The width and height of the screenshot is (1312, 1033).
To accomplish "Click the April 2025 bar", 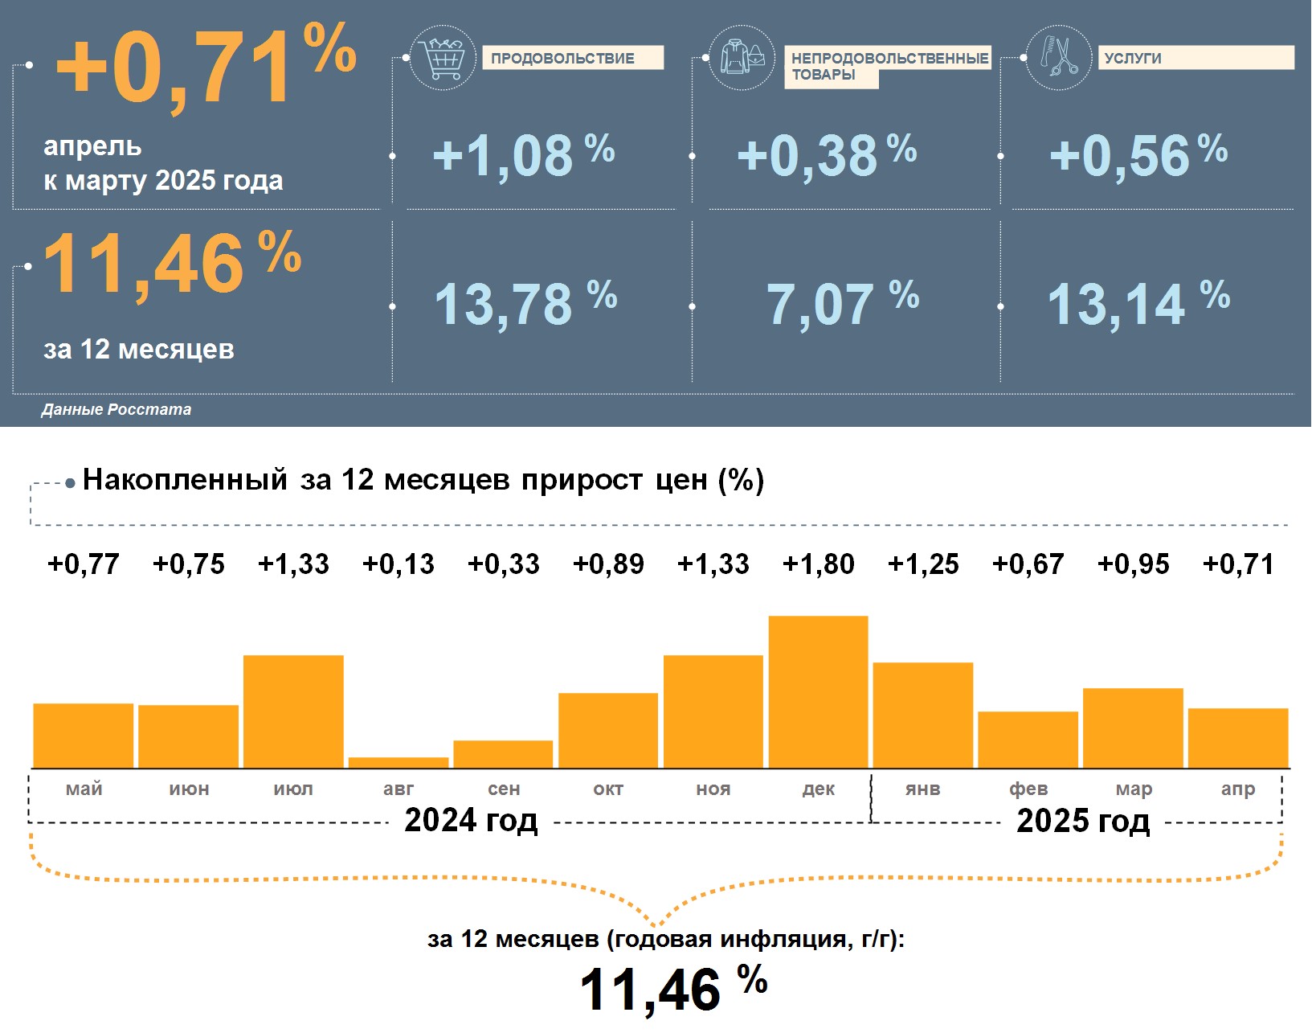I will pyautogui.click(x=1237, y=738).
